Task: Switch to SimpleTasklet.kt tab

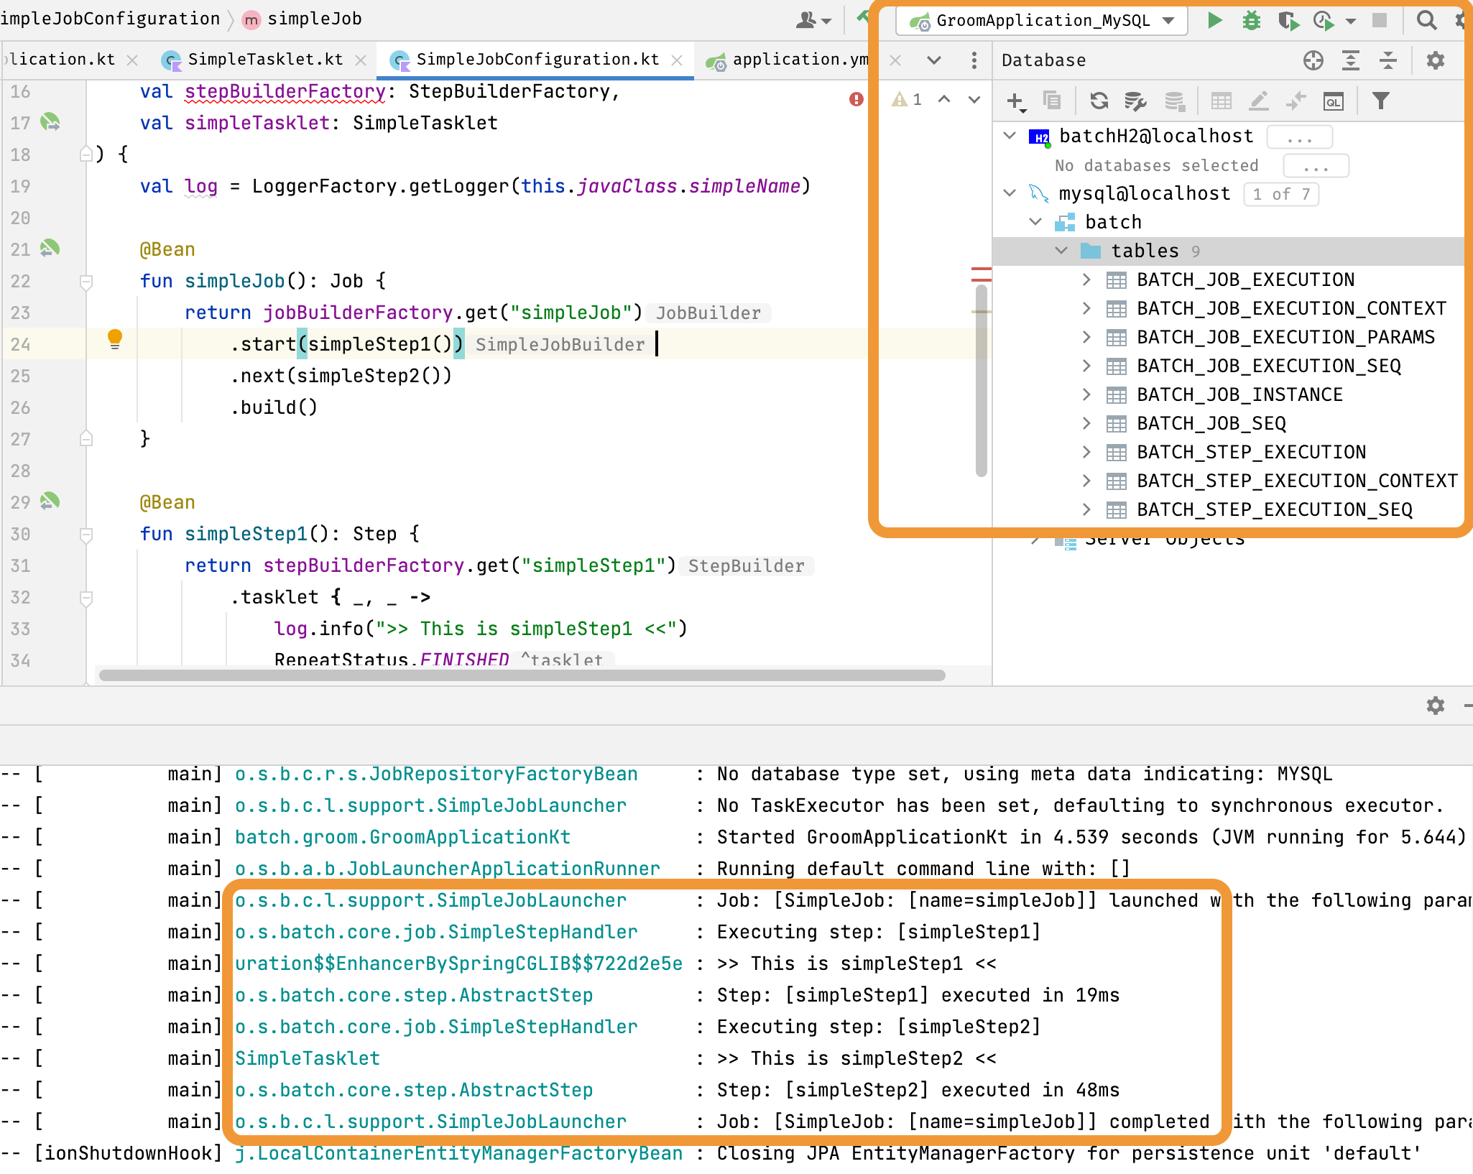Action: (x=265, y=60)
